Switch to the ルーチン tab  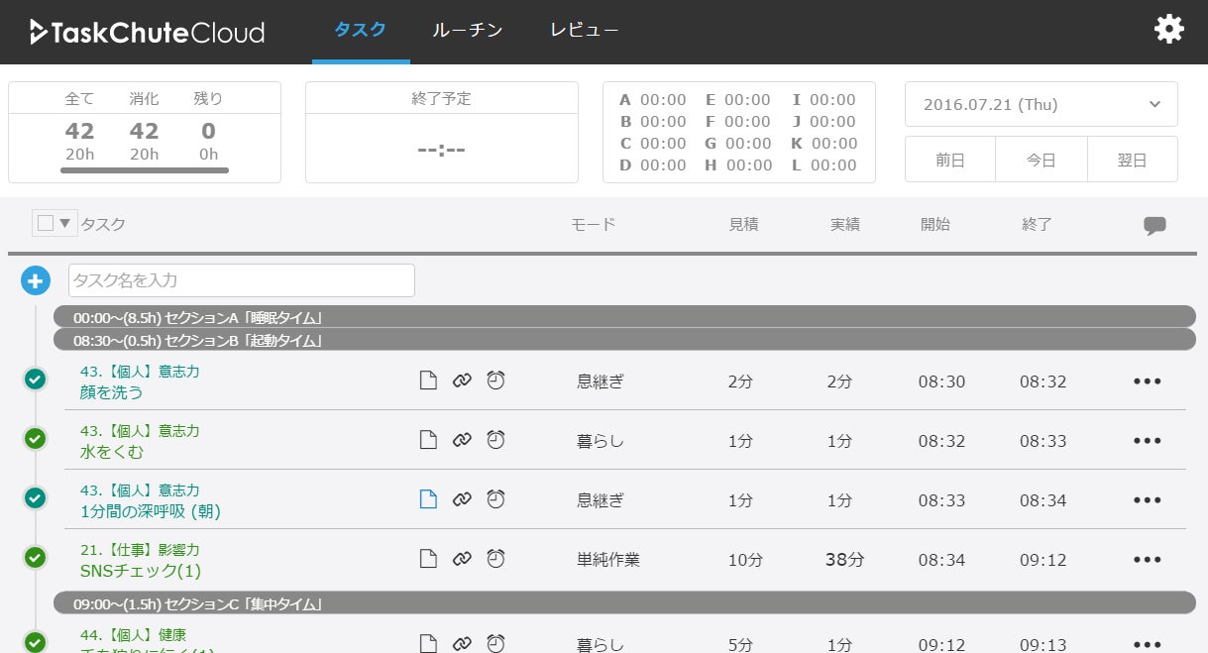pyautogui.click(x=467, y=30)
